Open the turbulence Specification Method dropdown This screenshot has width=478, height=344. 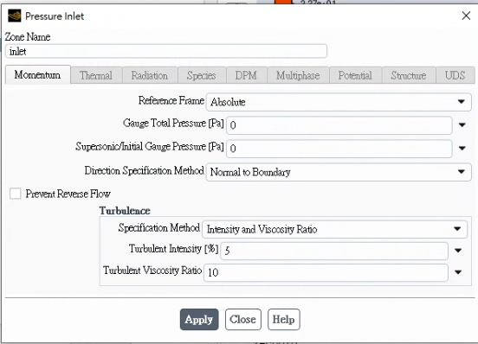[x=334, y=229]
